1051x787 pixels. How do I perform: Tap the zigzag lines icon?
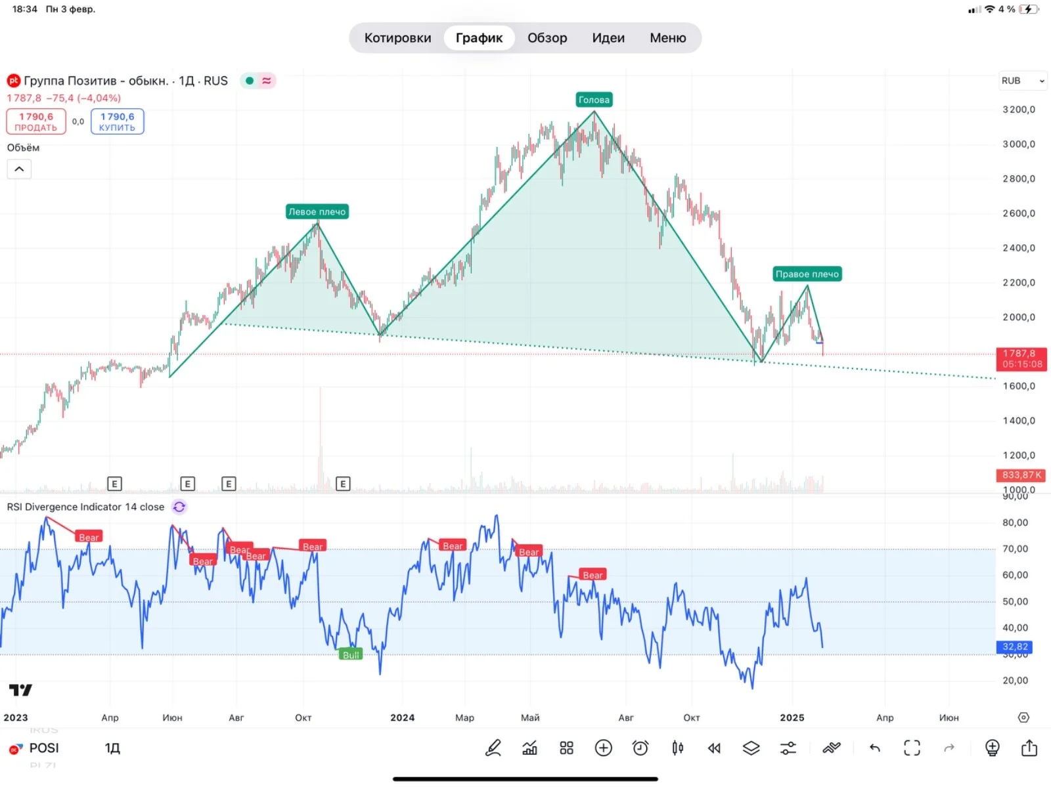(831, 748)
